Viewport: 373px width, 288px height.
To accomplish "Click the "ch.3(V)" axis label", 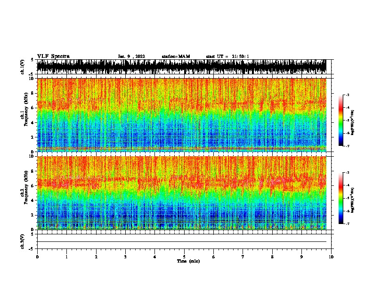I will (x=23, y=241).
